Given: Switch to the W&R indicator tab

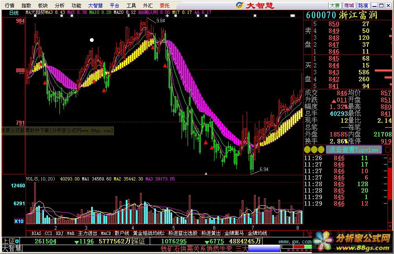Looking at the screenshot, I should 70,233.
